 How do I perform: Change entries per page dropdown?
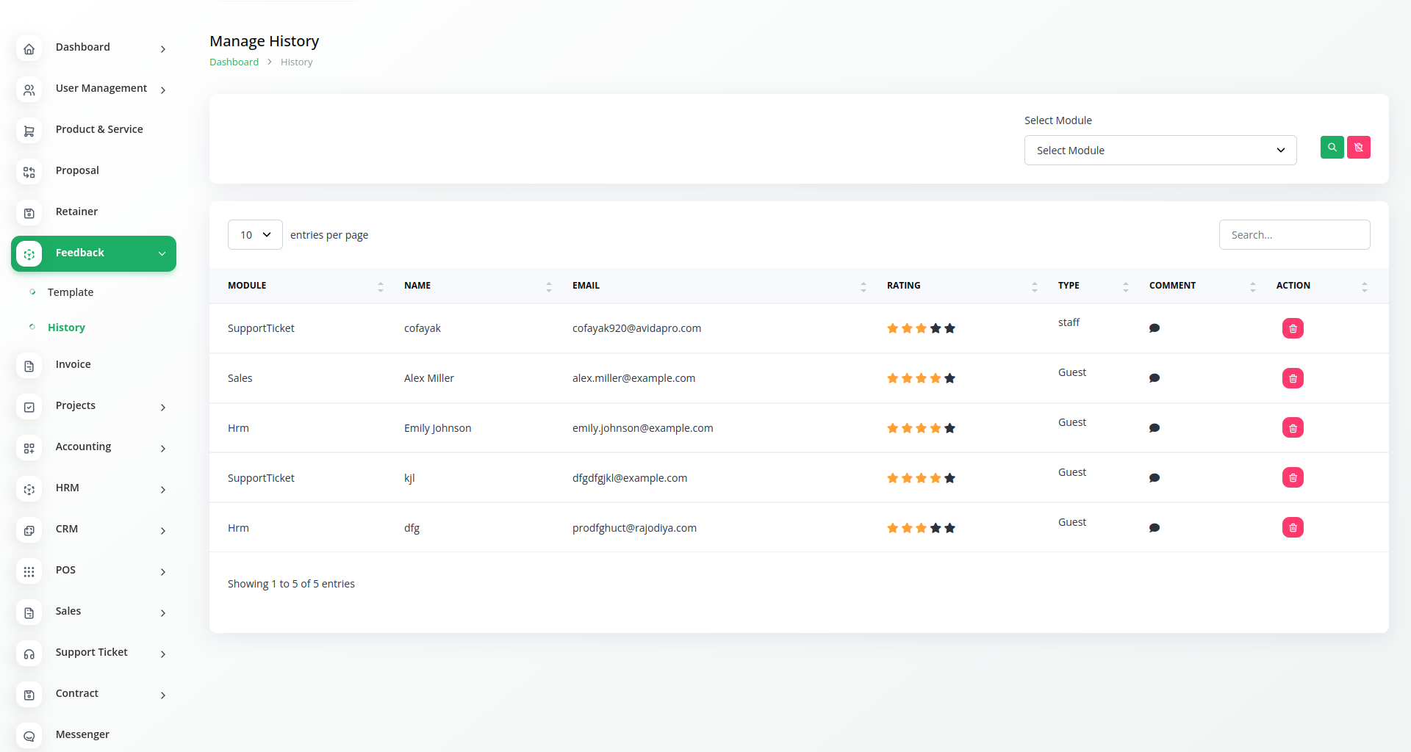click(255, 235)
